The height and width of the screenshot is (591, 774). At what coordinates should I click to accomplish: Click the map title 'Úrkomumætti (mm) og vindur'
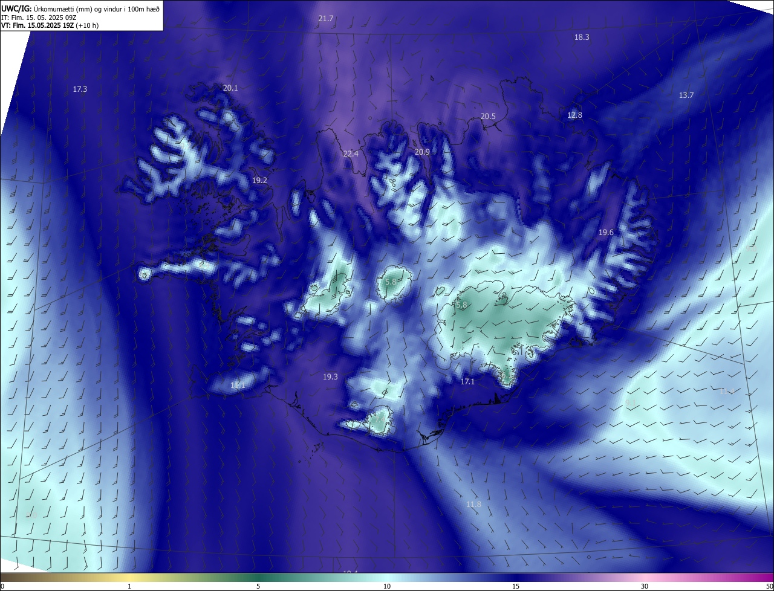(97, 8)
